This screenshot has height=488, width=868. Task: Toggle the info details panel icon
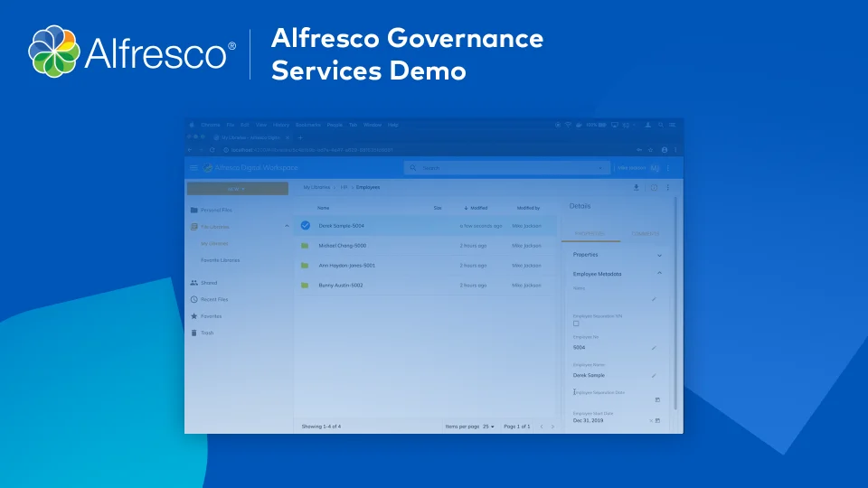tap(654, 187)
